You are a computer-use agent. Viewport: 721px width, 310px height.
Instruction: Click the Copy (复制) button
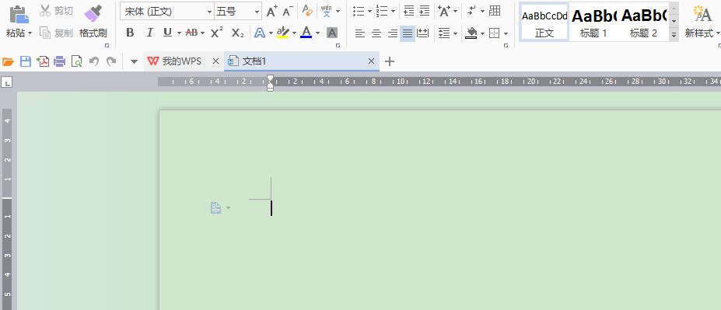click(56, 33)
